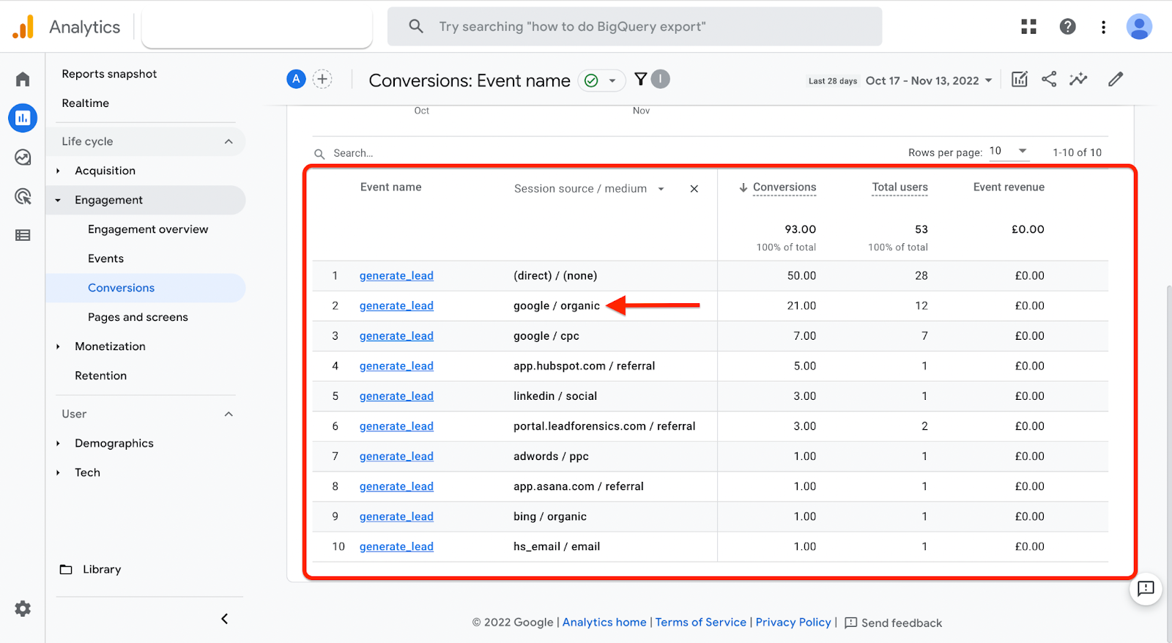This screenshot has height=643, width=1172.
Task: Click the portal.leadforensics.com / referral cell
Action: point(604,425)
